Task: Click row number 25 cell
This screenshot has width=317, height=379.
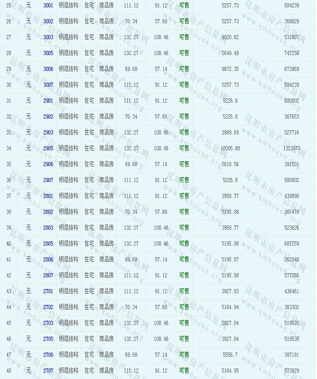Action: click(x=8, y=5)
